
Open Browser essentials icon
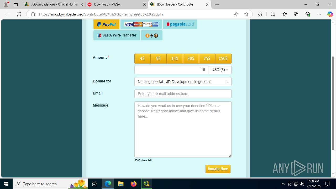pyautogui.click(x=308, y=14)
